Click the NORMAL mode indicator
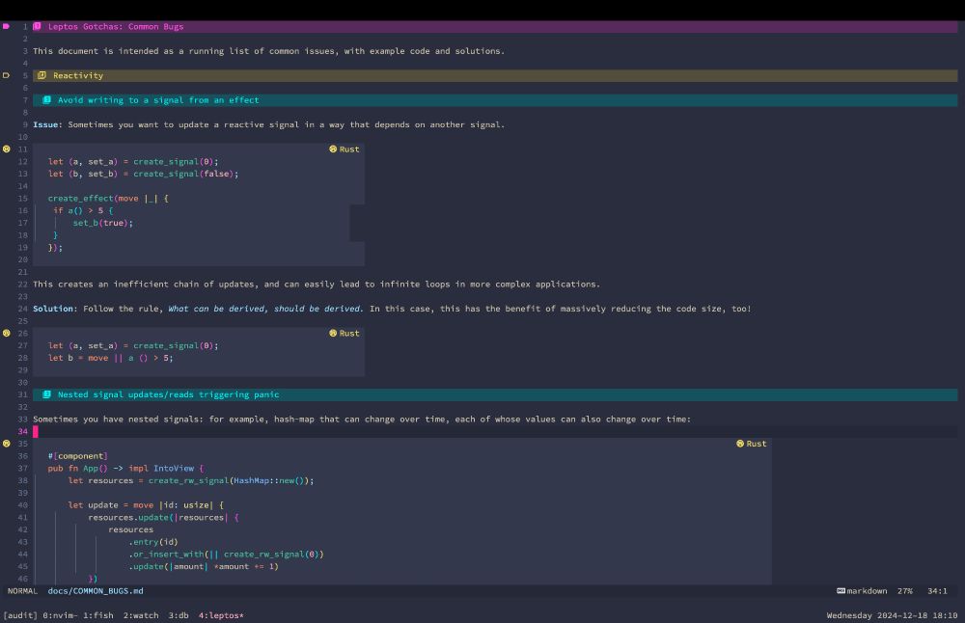Screen dimensions: 965x623 tap(23, 591)
